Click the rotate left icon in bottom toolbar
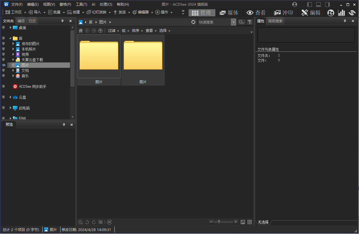This screenshot has height=234, width=359. (87, 222)
